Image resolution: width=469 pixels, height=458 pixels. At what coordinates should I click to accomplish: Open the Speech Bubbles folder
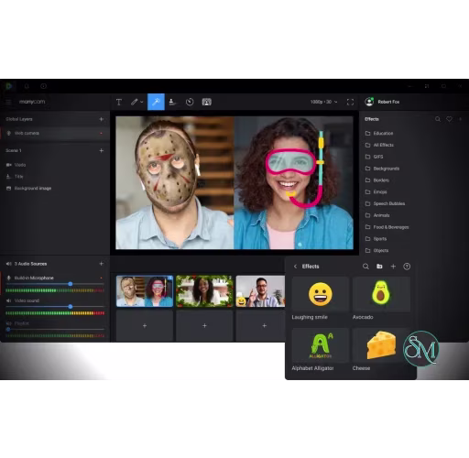tap(385, 203)
